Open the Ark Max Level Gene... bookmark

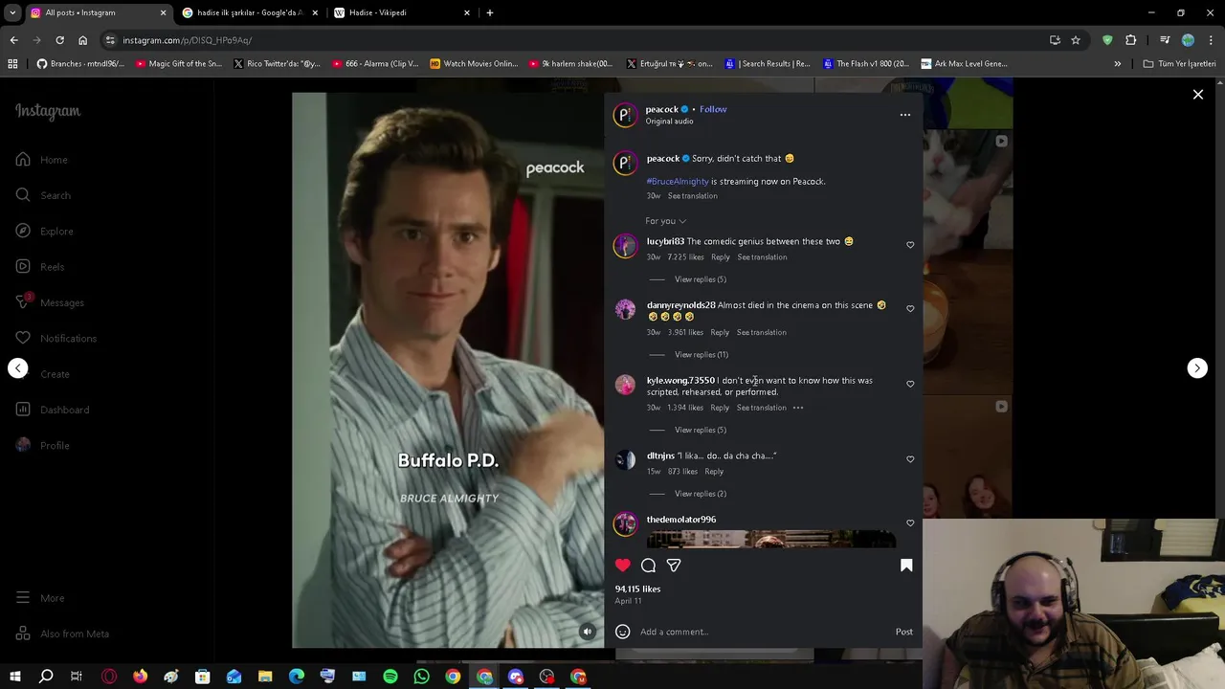(964, 64)
